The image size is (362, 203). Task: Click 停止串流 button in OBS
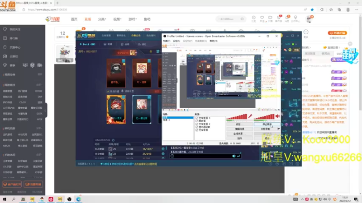click(x=267, y=125)
